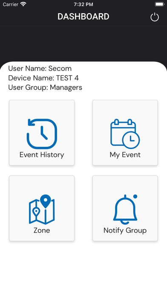Tap the Notify Group card background
Viewport: 167px width, 297px height.
point(125,208)
